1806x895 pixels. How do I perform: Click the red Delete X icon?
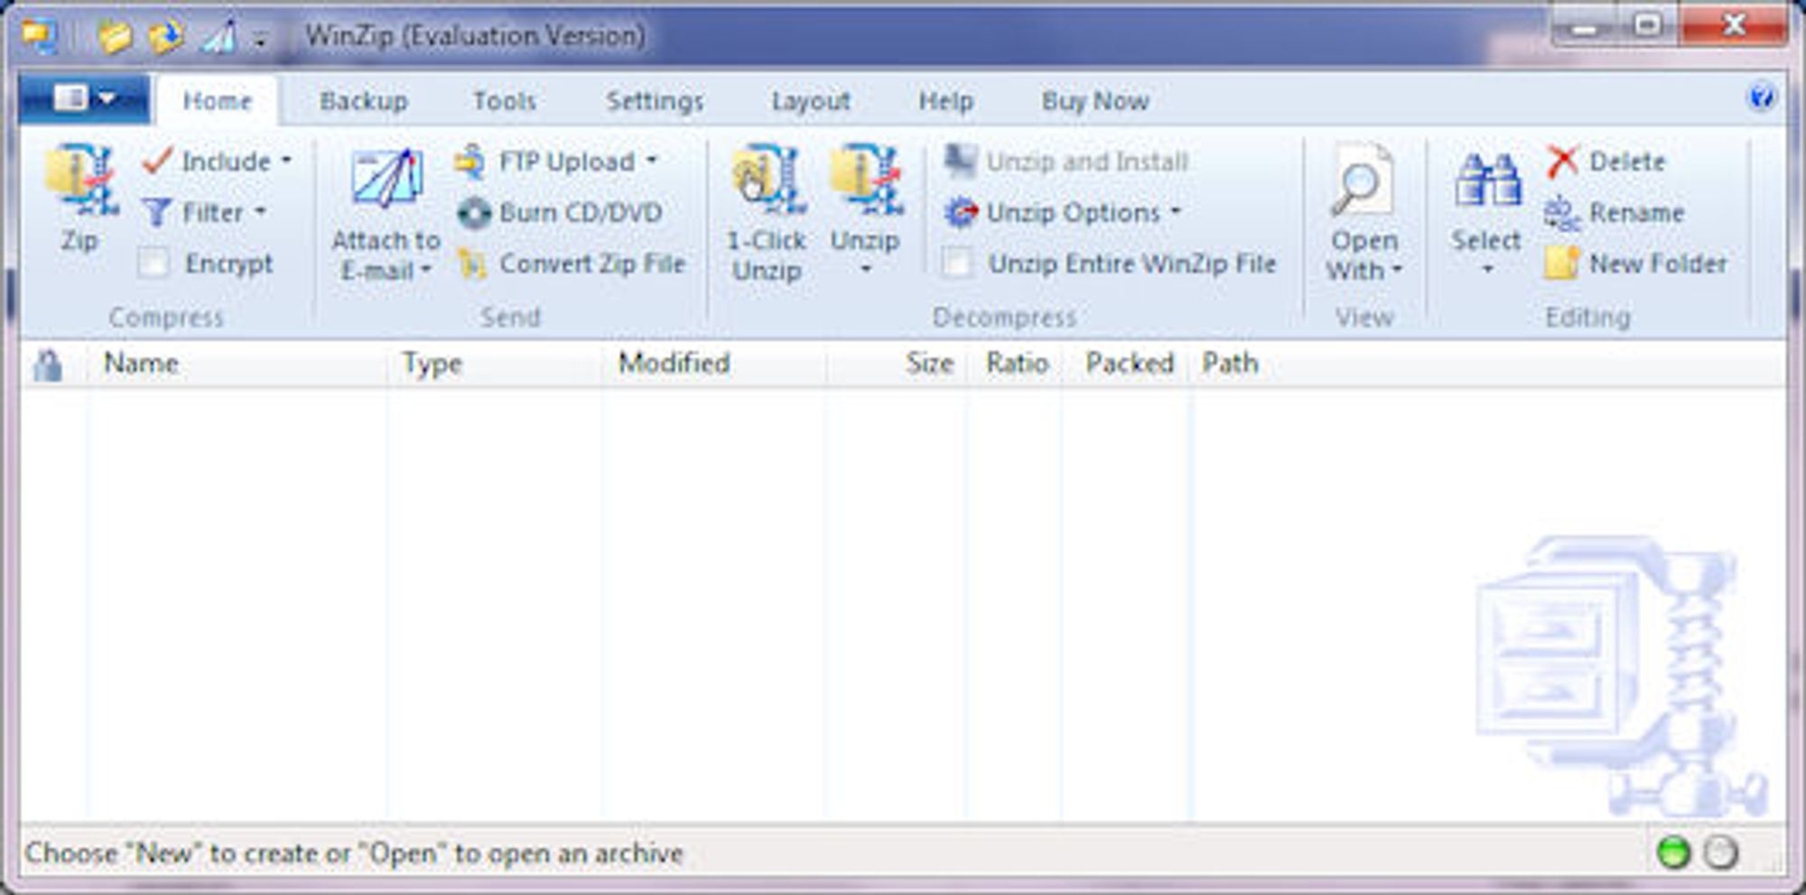pyautogui.click(x=1562, y=161)
